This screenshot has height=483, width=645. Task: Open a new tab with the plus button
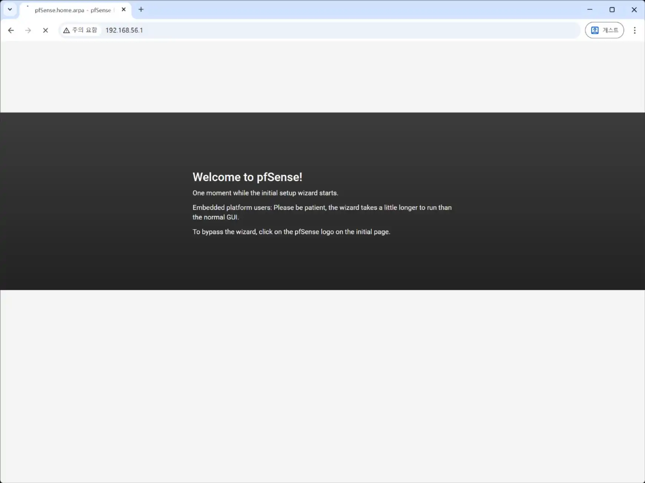[x=141, y=10]
